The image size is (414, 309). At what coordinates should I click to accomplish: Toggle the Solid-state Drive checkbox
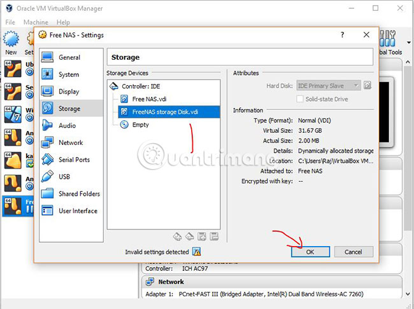300,99
